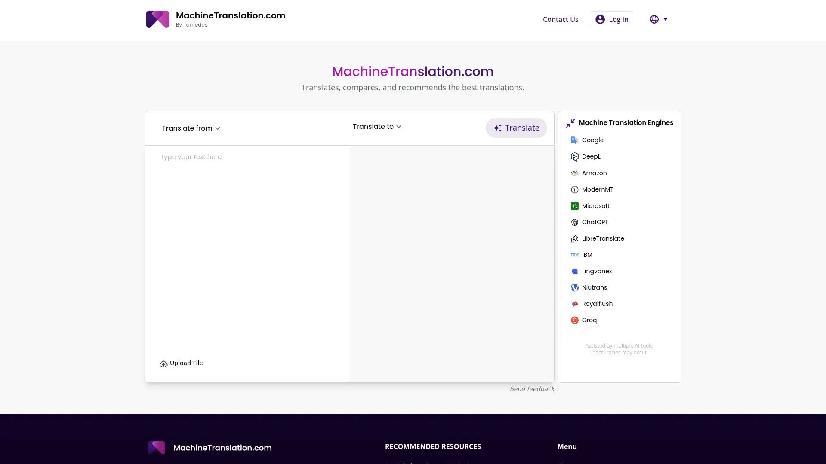Click the RECOMMENDED RESOURCES footer heading

click(433, 446)
